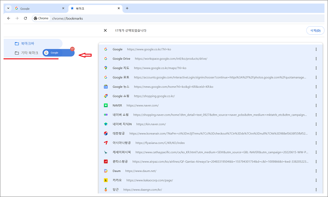Click the Chrome site info chip
328x197 pixels.
[41, 18]
